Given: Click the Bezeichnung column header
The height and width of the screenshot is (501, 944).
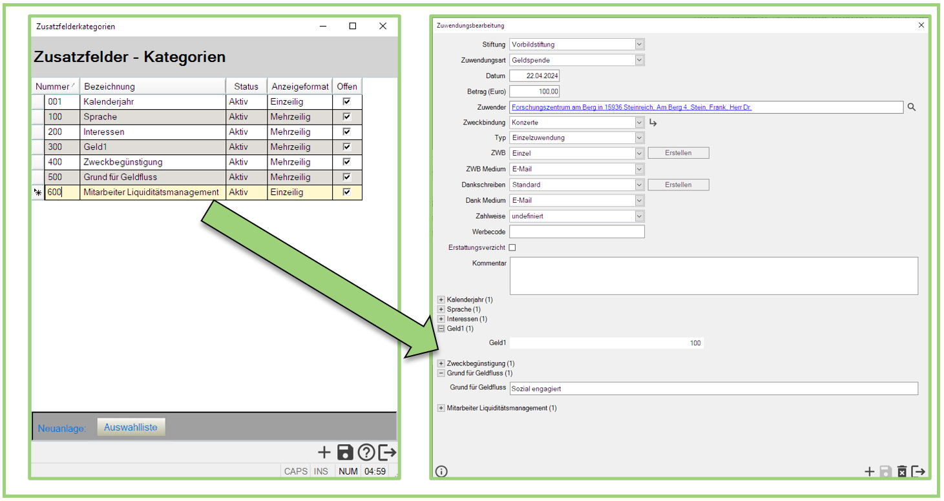Looking at the screenshot, I should [x=152, y=87].
